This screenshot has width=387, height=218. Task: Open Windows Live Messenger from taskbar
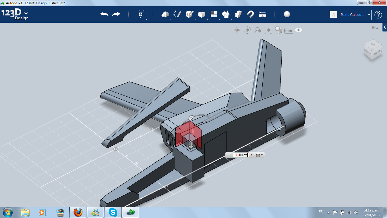pyautogui.click(x=95, y=212)
